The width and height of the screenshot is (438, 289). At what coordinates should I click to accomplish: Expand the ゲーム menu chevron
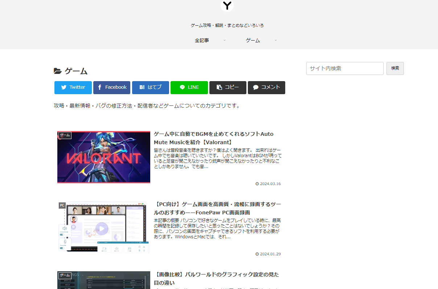tap(276, 40)
